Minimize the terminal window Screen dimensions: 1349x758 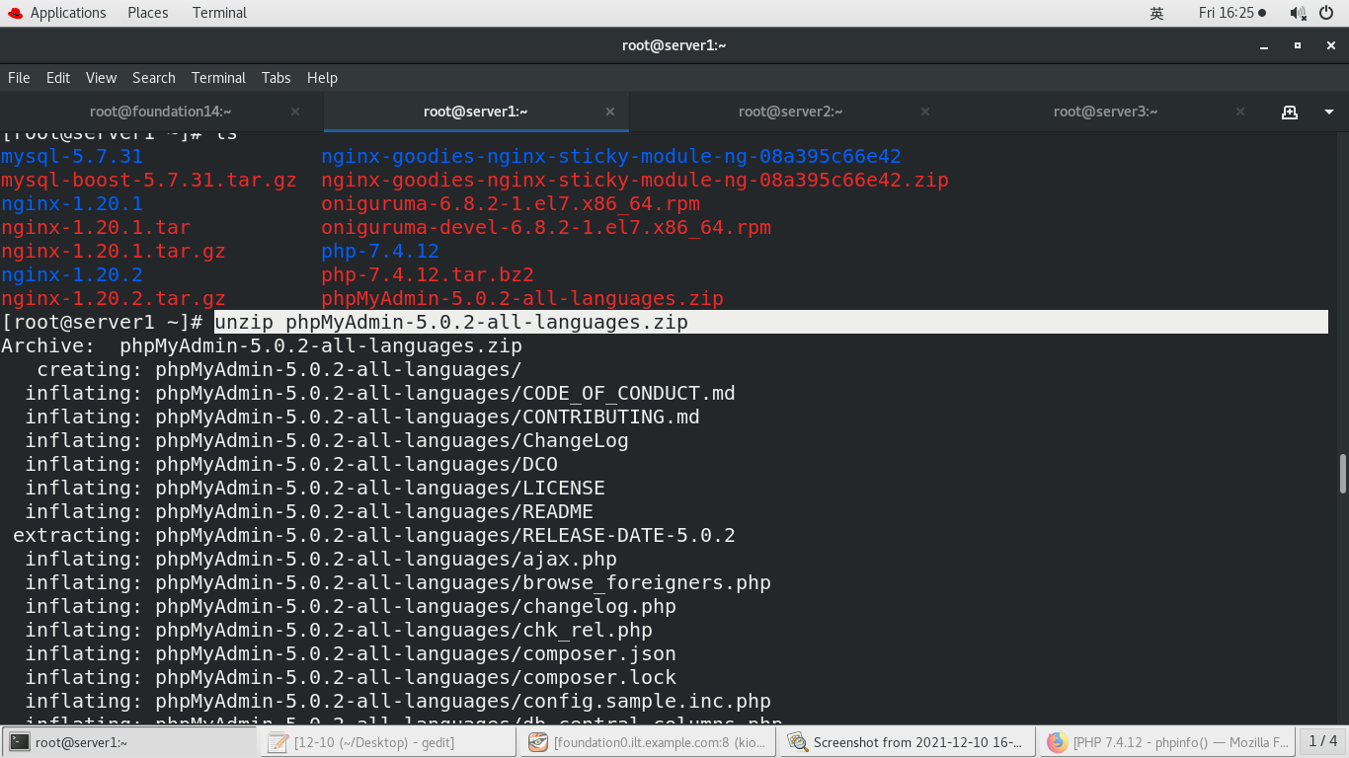(x=1264, y=45)
